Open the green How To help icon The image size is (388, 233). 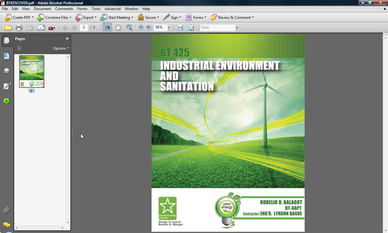[7, 101]
